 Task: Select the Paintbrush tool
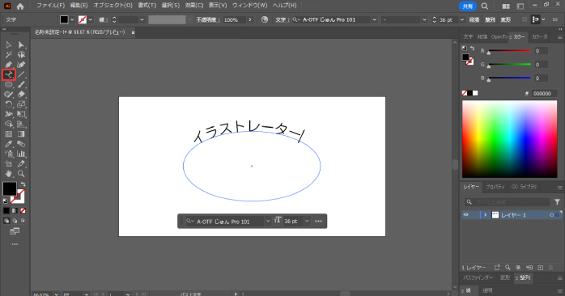21,85
